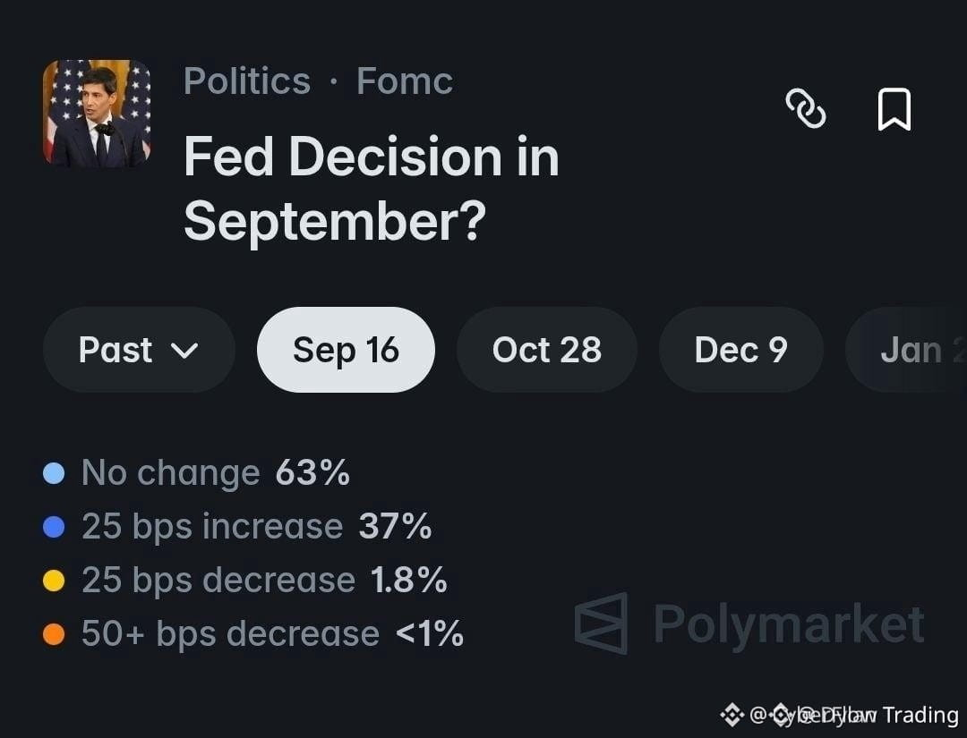The image size is (967, 738).
Task: Copy the market link via chain icon
Action: (x=806, y=108)
